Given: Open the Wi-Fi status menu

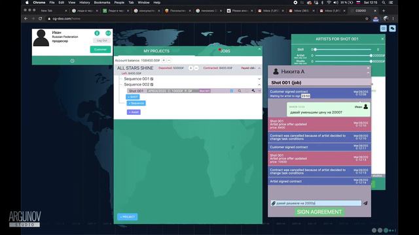Looking at the screenshot, I should pyautogui.click(x=329, y=3).
